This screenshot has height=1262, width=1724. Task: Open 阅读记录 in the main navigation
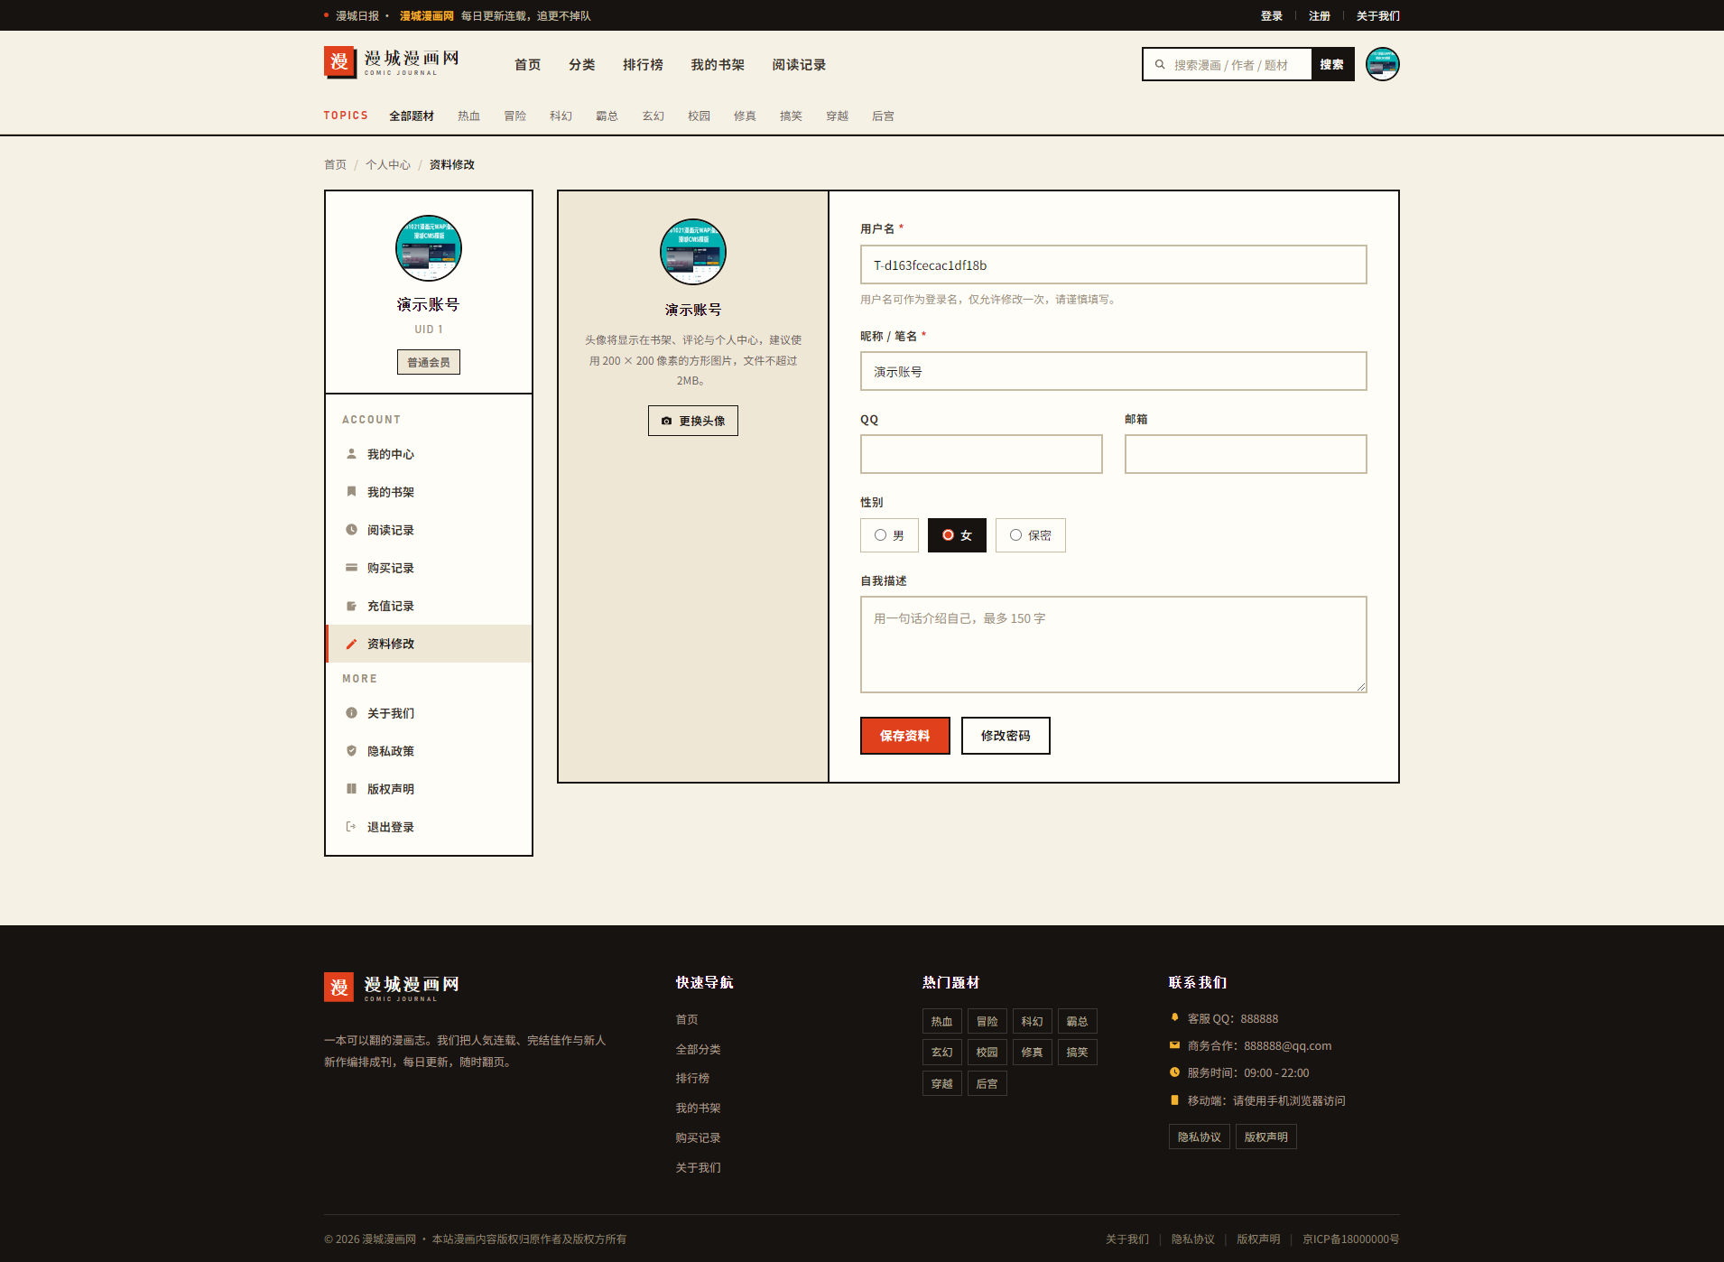coord(799,65)
